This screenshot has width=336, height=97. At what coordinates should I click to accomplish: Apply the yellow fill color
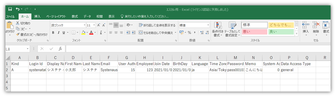coord(83,33)
